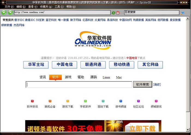Image resolution: width=191 pixels, height=135 pixels.
Task: Open the 景安数据 sponsor link
Action: point(175,20)
